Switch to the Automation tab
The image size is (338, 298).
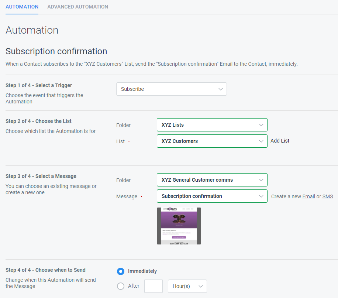click(x=22, y=7)
